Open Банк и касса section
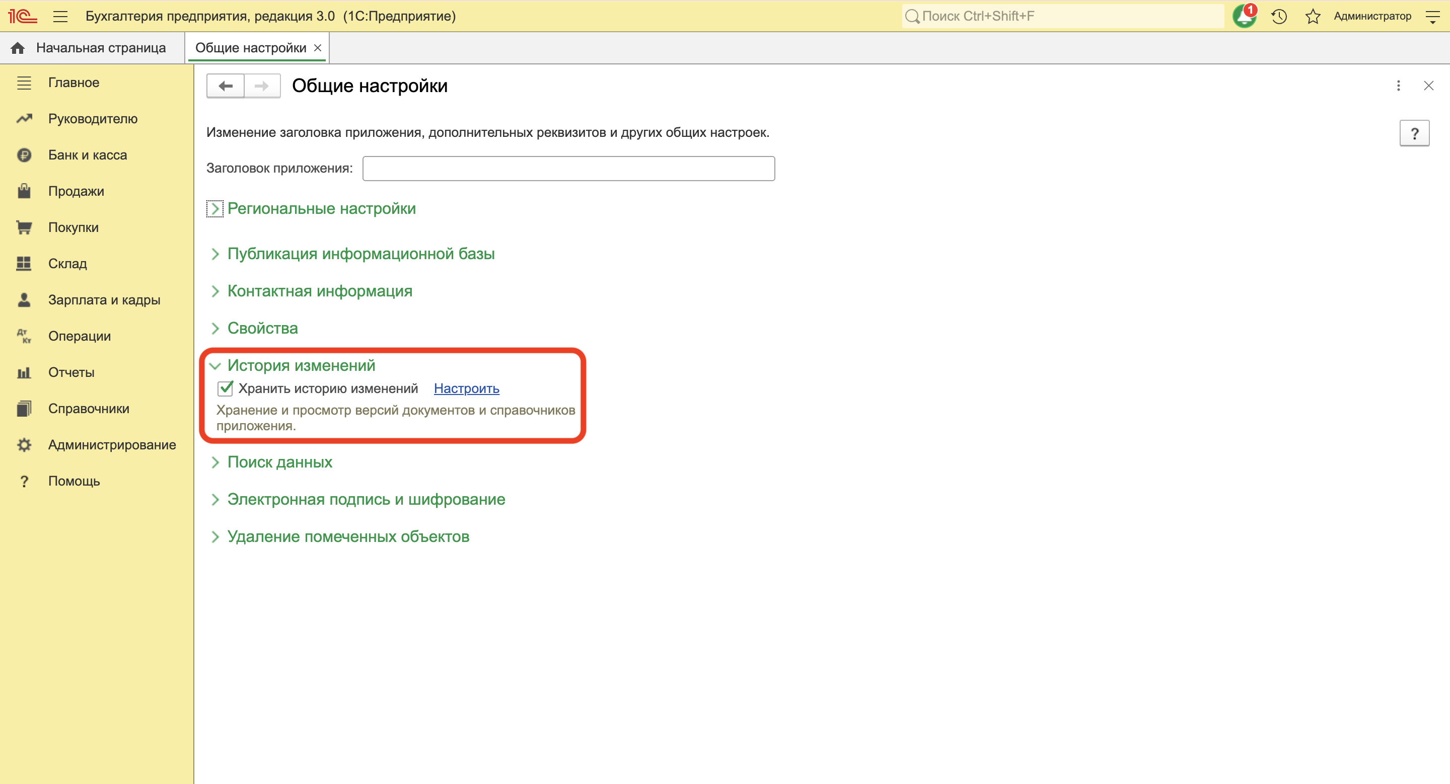This screenshot has height=784, width=1450. coord(87,154)
